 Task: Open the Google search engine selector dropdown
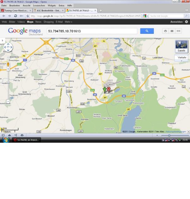pyautogui.click(x=145, y=16)
